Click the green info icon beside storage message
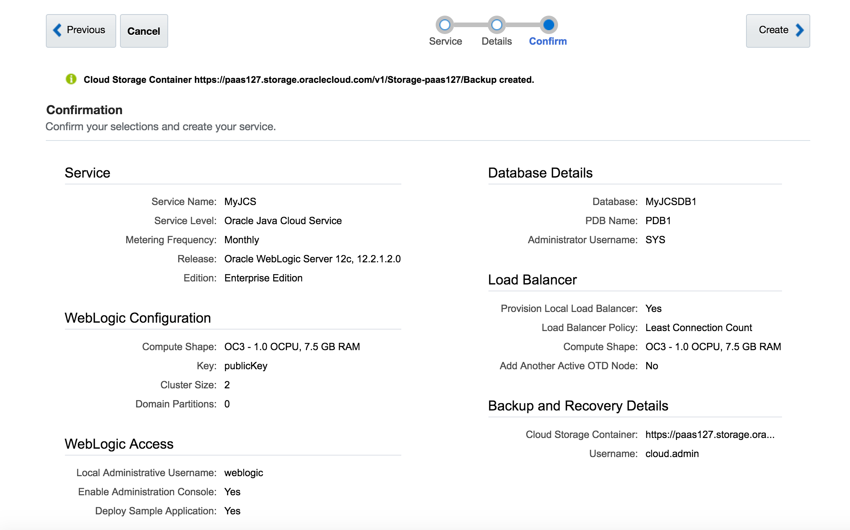Viewport: 850px width, 530px height. point(71,79)
